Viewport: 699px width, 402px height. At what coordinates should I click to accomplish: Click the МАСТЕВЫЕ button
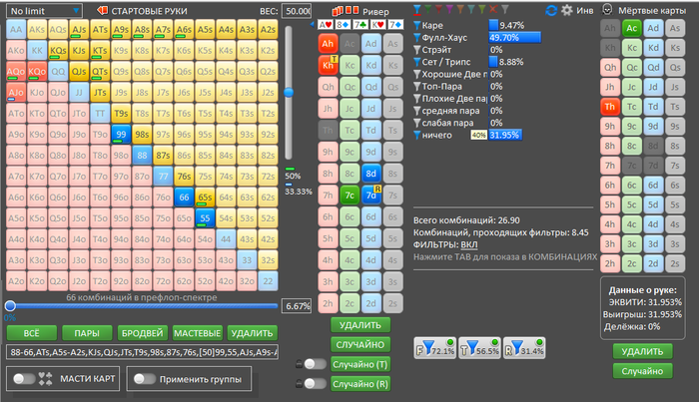pyautogui.click(x=197, y=333)
